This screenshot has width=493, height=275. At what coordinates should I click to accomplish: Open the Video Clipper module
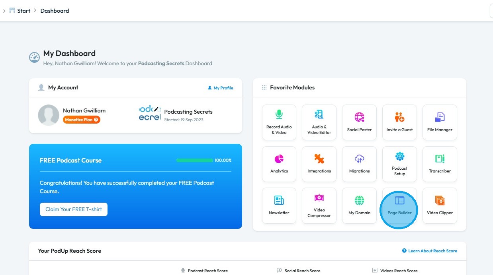click(440, 205)
